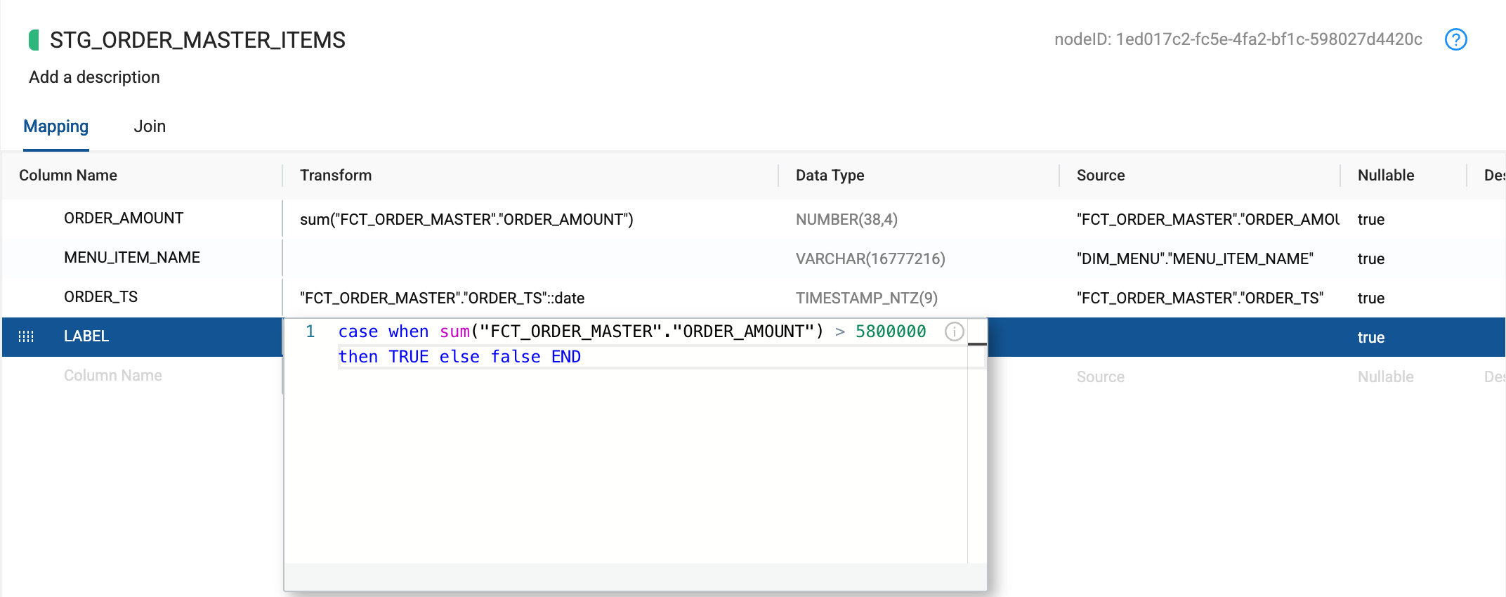Select the LABEL column name
Image resolution: width=1506 pixels, height=597 pixels.
tap(86, 336)
